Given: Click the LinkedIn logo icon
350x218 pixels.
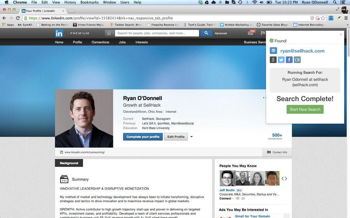Looking at the screenshot, I should (59, 33).
